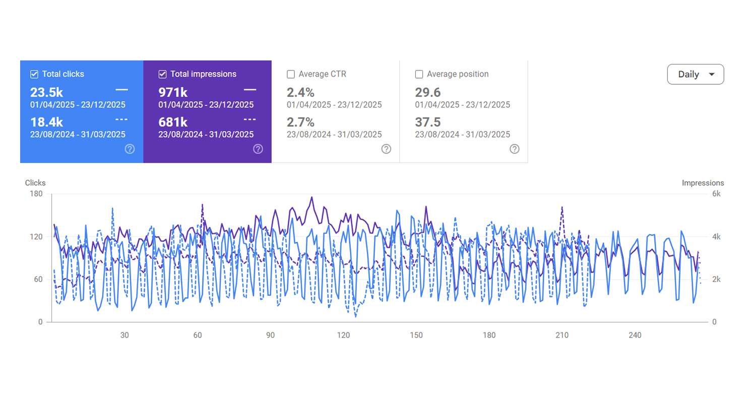Click the 681k comparison impressions value
Image resolution: width=751 pixels, height=409 pixels.
(173, 122)
